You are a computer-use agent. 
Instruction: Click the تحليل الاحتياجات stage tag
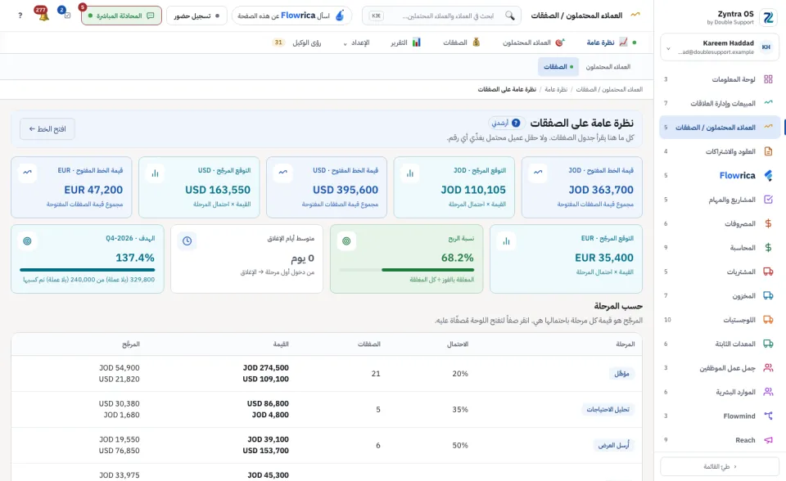[x=608, y=409]
